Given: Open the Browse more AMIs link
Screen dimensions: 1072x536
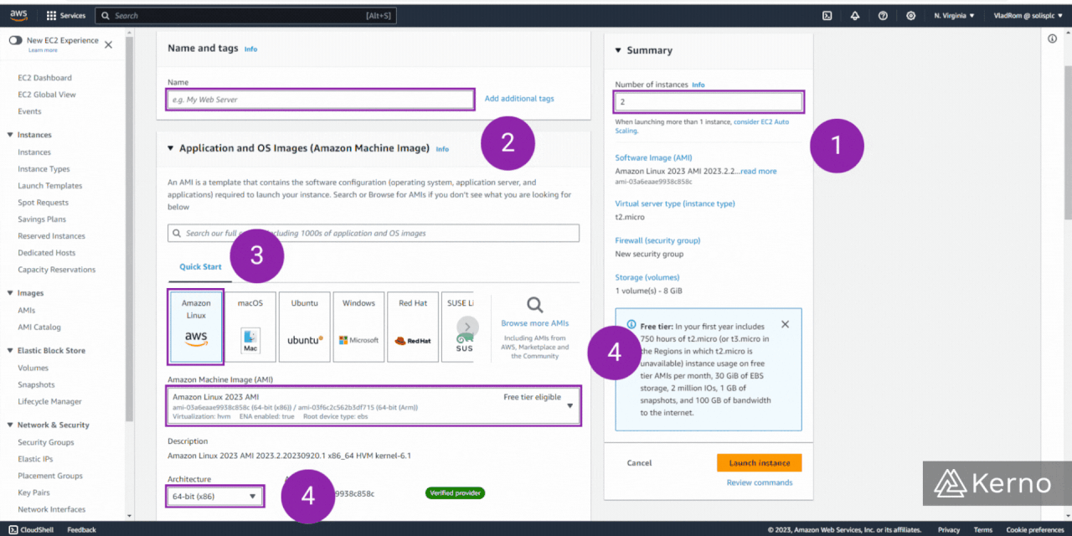Looking at the screenshot, I should point(534,323).
